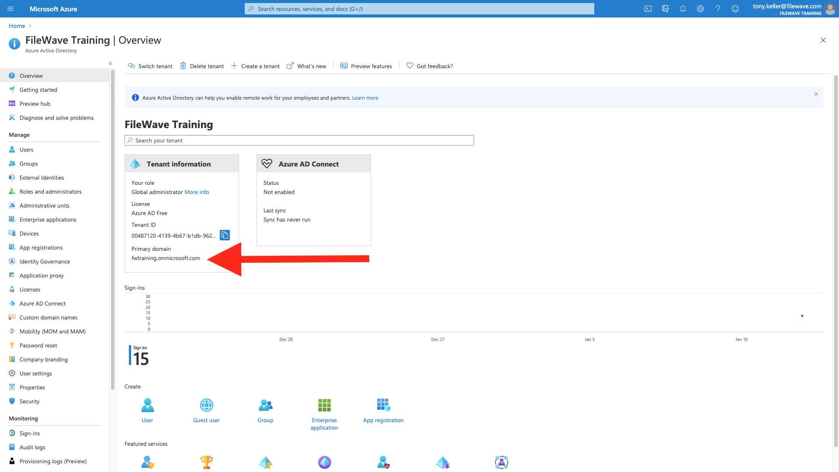The image size is (839, 472).
Task: Click the Home breadcrumb link
Action: pos(17,26)
